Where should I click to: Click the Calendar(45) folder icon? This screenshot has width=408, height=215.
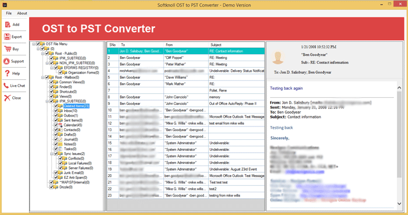[x=61, y=125]
